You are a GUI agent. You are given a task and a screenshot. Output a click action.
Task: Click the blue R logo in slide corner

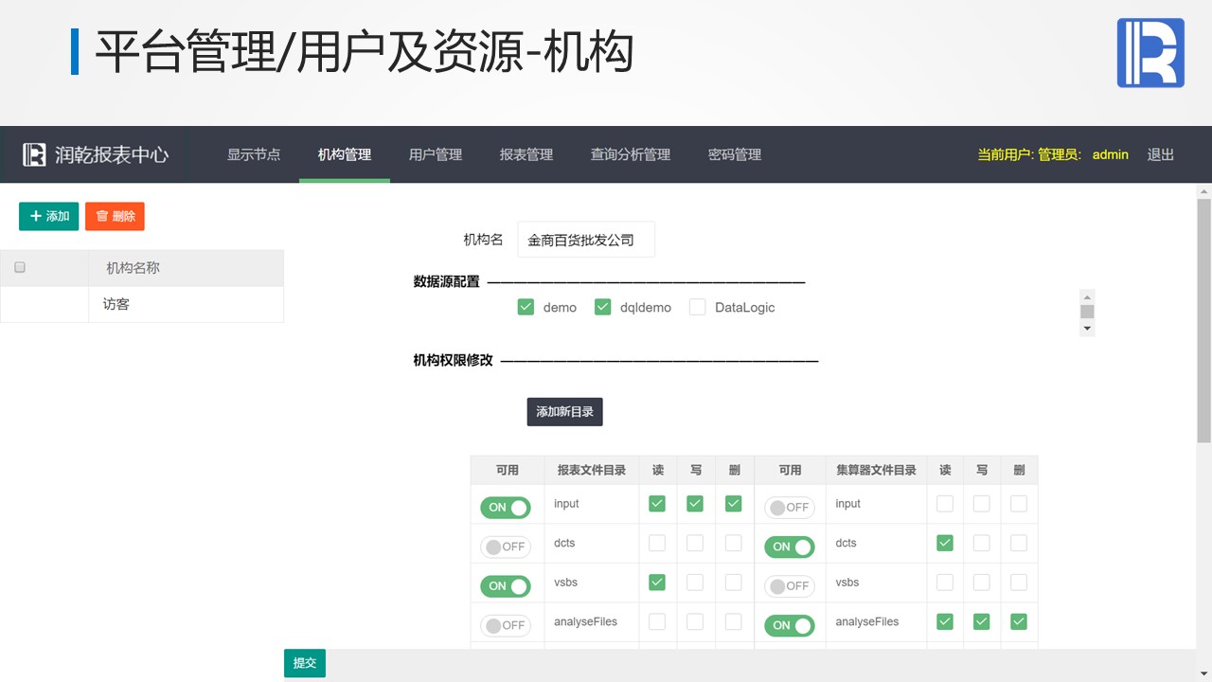coord(1150,53)
